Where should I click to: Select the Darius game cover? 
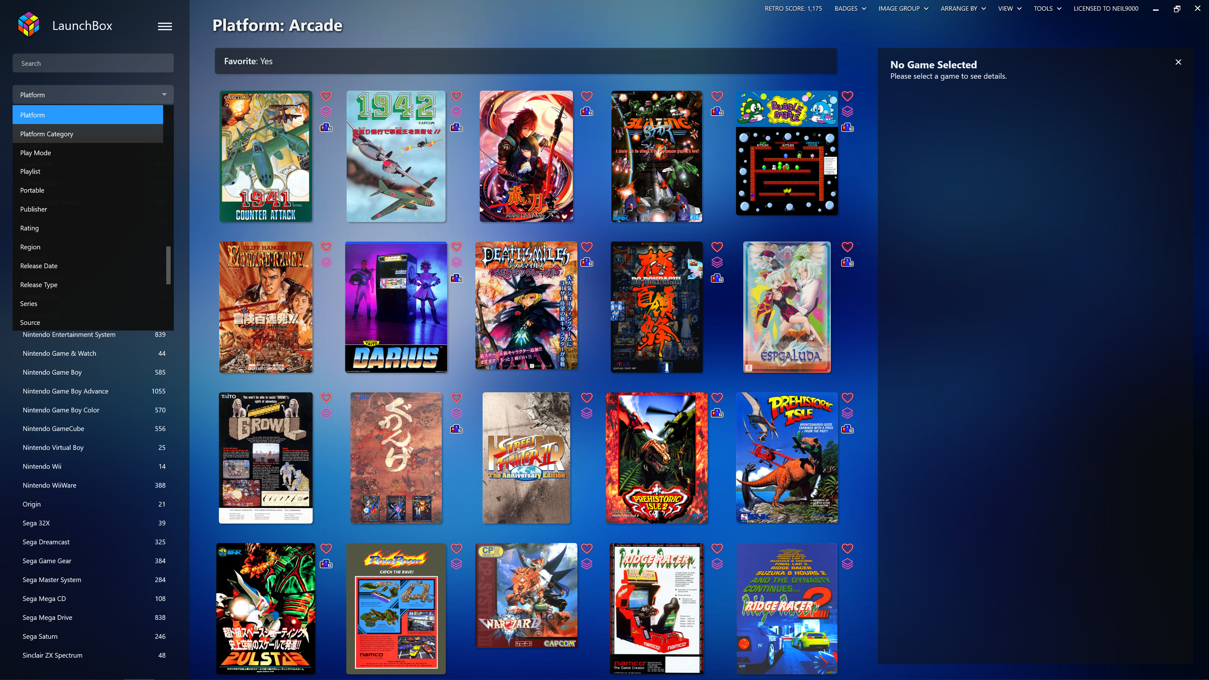click(396, 307)
